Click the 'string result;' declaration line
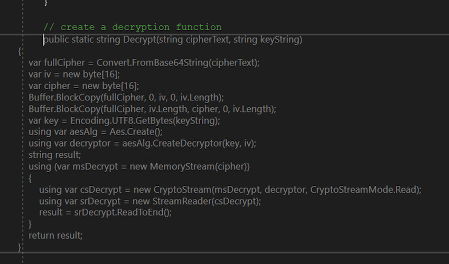Screen dimensions: 449x264 55,155
